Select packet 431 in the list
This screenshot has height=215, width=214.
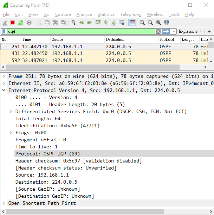pos(104,53)
